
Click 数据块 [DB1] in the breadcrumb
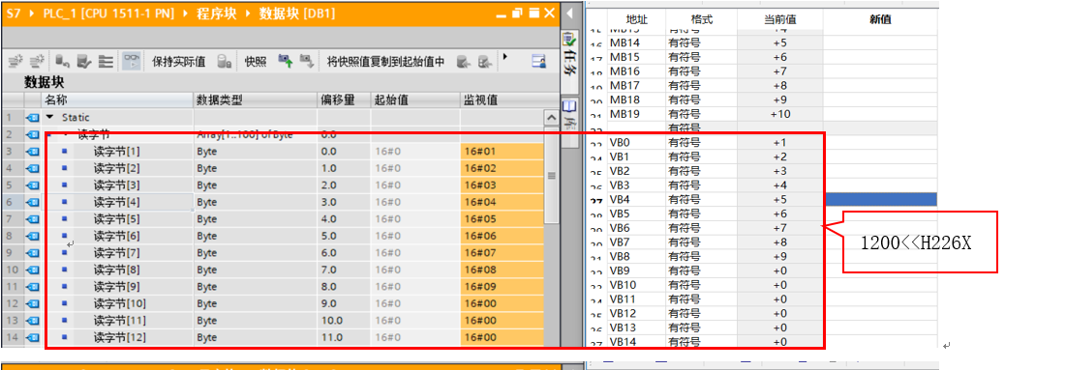click(297, 13)
